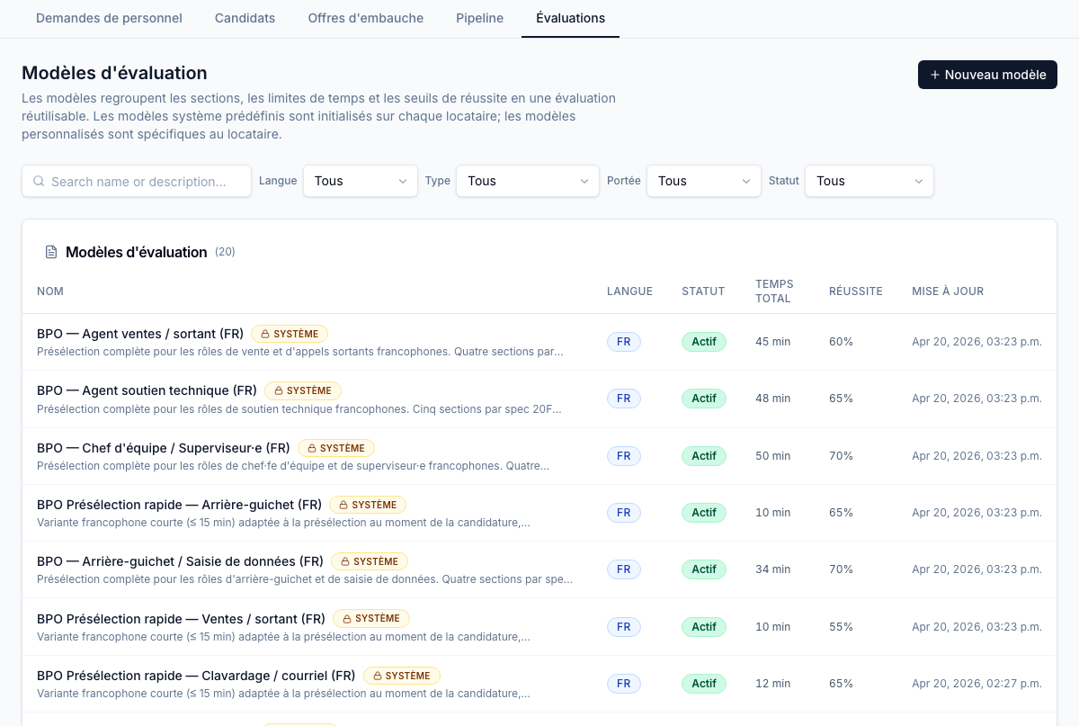Click Actif status in Saisie de données row
This screenshot has width=1079, height=726.
click(704, 569)
